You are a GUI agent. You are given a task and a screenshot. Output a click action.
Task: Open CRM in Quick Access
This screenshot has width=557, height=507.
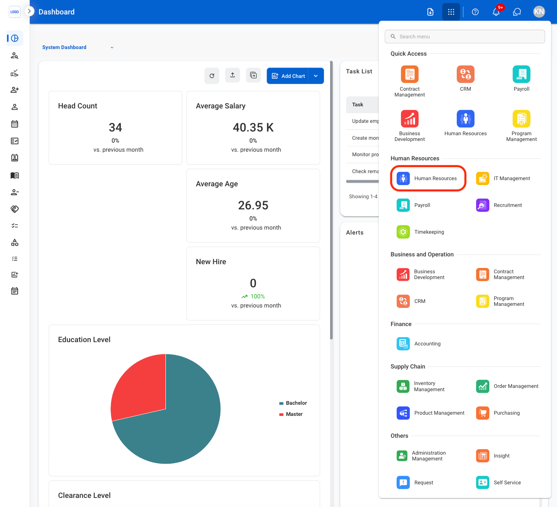click(465, 79)
